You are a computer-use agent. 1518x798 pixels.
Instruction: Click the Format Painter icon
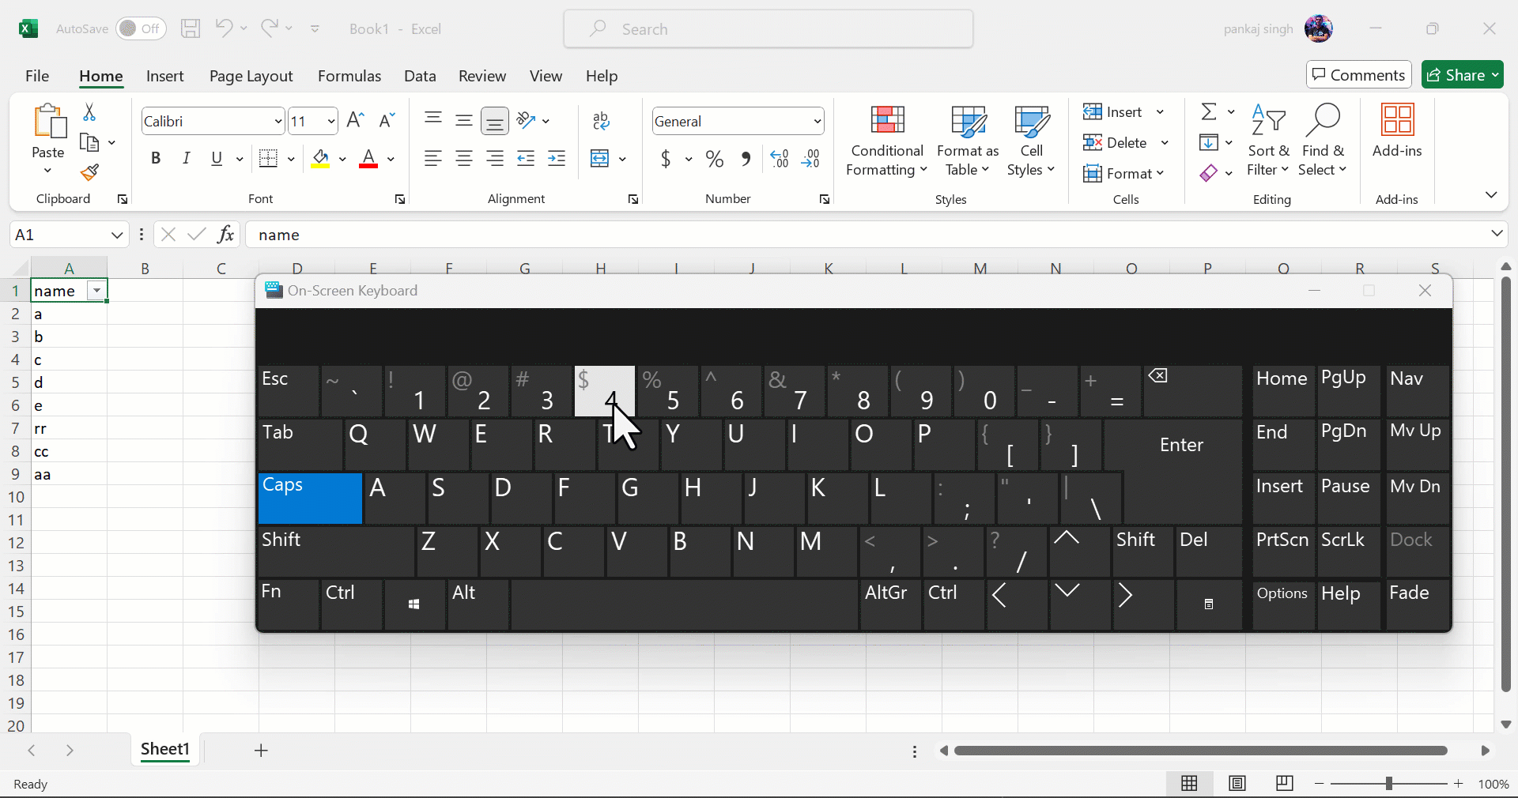pos(89,172)
